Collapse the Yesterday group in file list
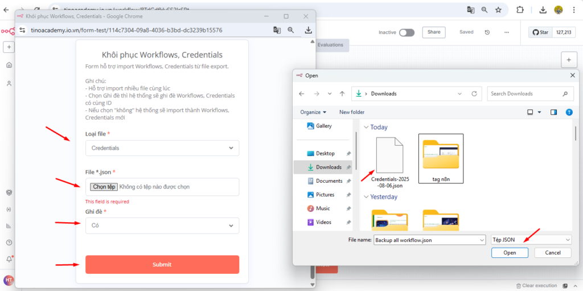Viewport: 583px width, 291px height. (x=366, y=197)
